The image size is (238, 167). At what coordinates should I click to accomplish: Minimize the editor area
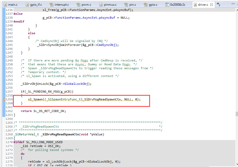coord(233,4)
